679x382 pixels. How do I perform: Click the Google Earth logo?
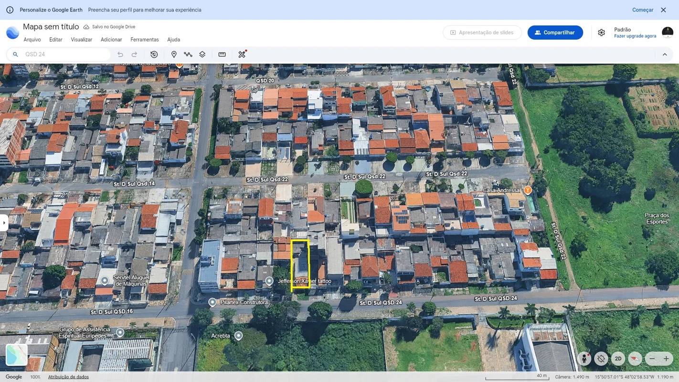pyautogui.click(x=12, y=32)
